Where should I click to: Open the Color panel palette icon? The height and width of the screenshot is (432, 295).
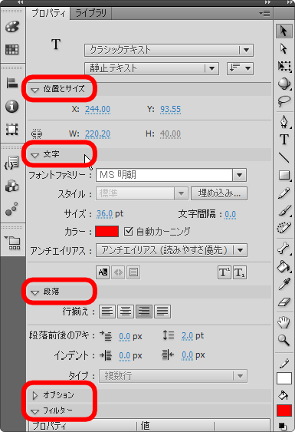click(12, 27)
